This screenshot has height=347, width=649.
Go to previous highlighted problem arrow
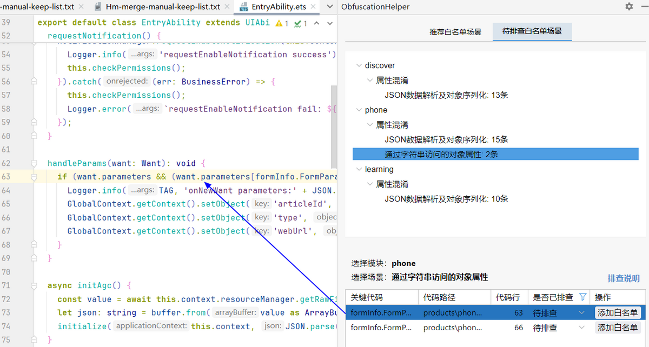316,23
